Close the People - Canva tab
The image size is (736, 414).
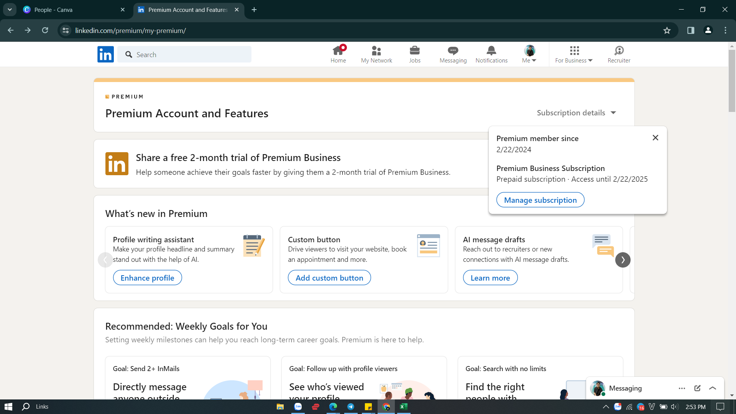[x=123, y=10]
